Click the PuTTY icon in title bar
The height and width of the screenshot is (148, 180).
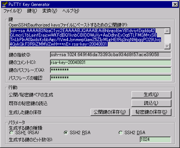point(5,4)
